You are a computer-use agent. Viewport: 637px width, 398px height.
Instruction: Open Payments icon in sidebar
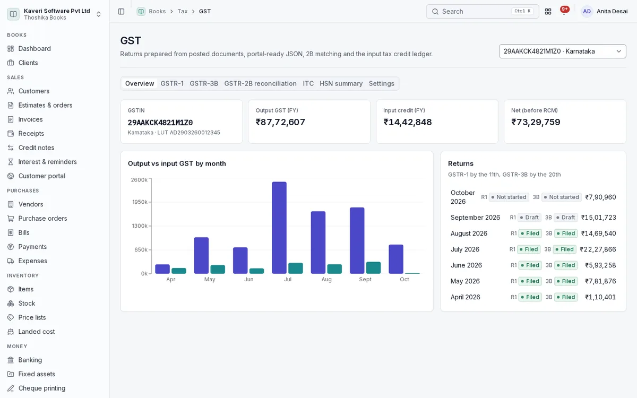(x=11, y=247)
